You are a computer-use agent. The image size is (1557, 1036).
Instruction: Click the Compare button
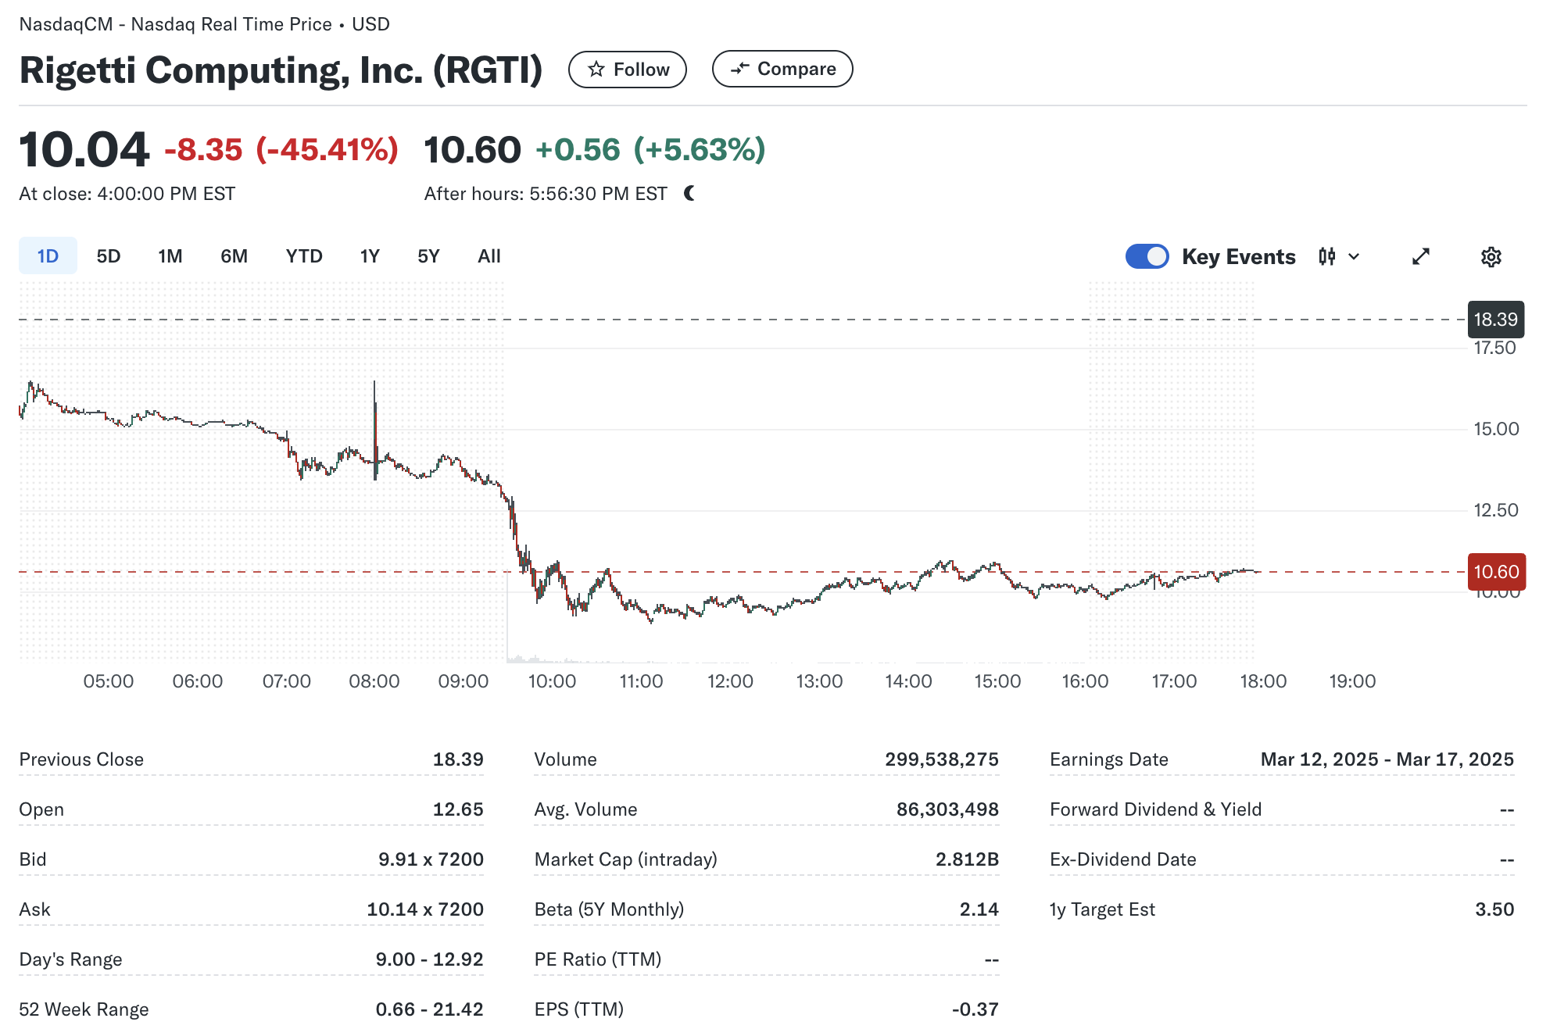(x=782, y=69)
